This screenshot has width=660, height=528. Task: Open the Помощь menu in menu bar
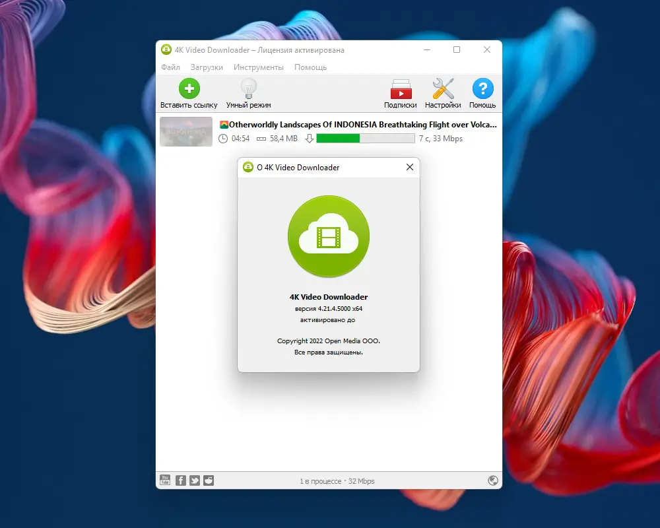pyautogui.click(x=310, y=67)
